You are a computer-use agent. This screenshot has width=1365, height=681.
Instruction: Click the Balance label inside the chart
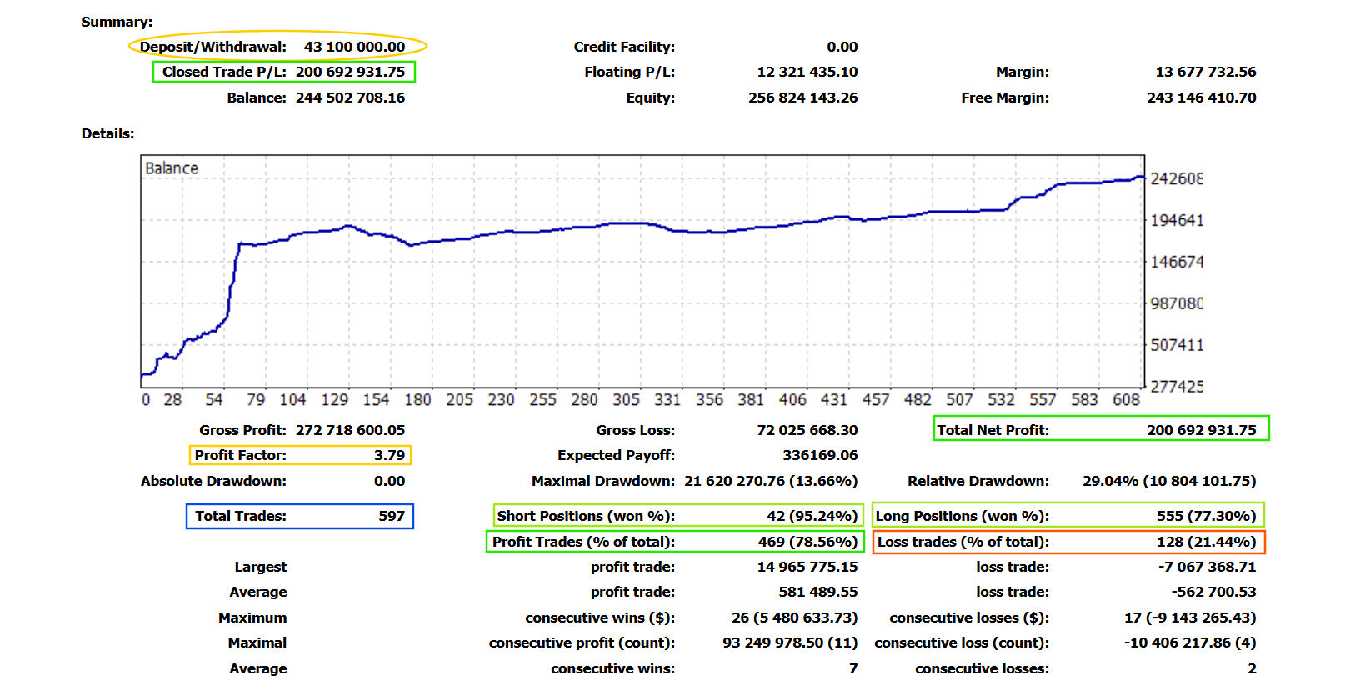[x=172, y=168]
